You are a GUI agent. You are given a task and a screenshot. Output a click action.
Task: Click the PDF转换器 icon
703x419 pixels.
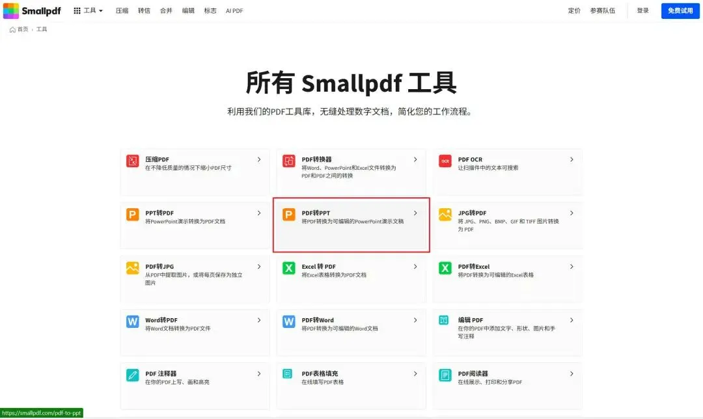click(x=289, y=161)
